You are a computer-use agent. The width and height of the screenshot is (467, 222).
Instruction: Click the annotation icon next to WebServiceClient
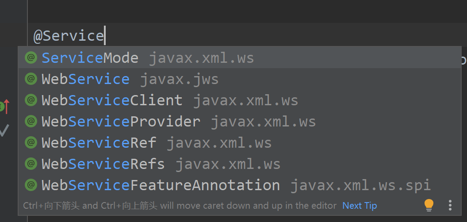click(x=31, y=100)
